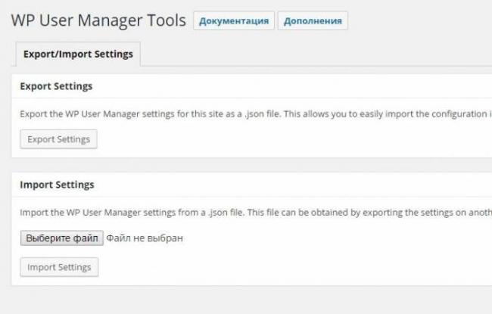
Task: Click the Export Settings section heading
Action: pyautogui.click(x=56, y=86)
